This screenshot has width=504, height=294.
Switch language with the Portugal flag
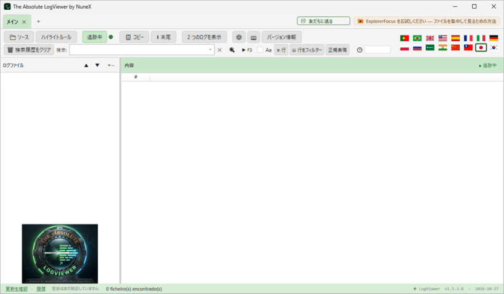click(x=404, y=38)
